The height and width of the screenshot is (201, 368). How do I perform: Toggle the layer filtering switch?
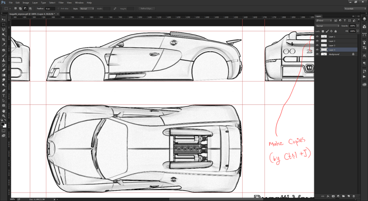[x=359, y=20]
